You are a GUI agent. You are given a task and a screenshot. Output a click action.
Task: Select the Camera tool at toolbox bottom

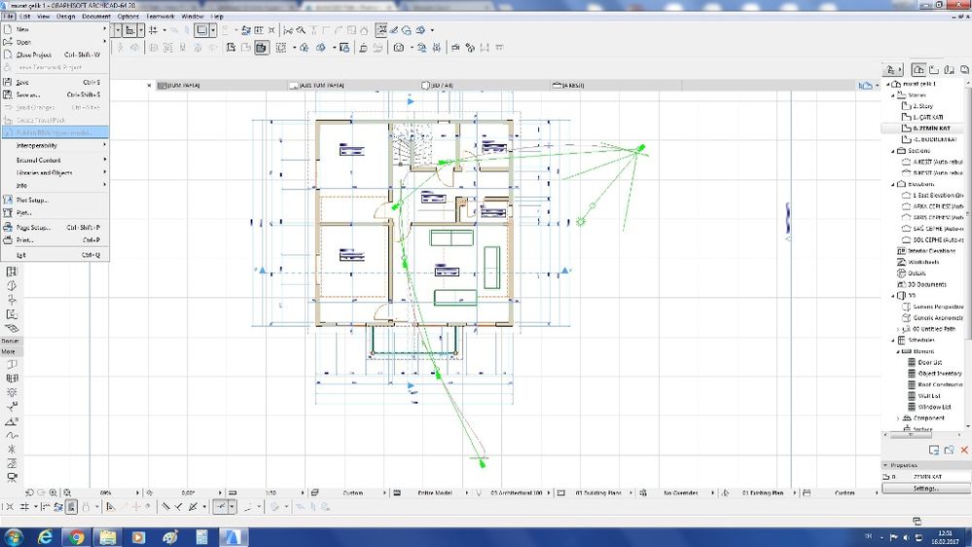[x=12, y=478]
